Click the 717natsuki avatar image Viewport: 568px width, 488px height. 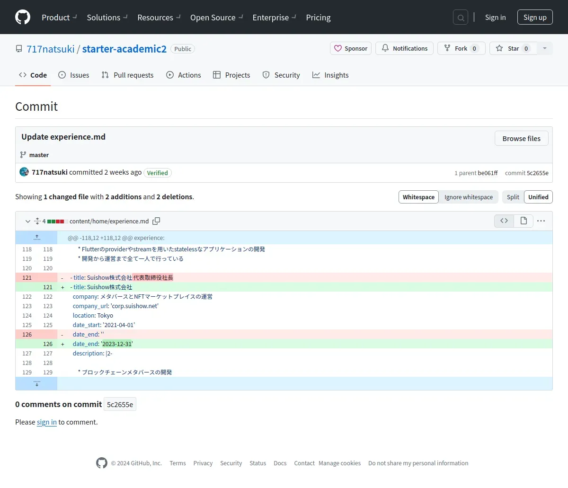coord(24,172)
